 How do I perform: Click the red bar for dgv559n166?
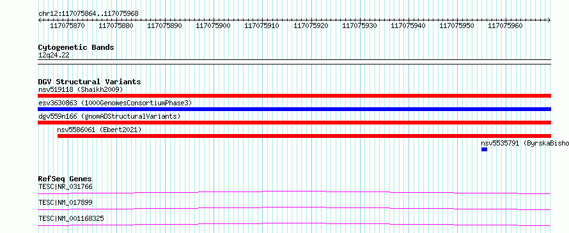point(294,123)
